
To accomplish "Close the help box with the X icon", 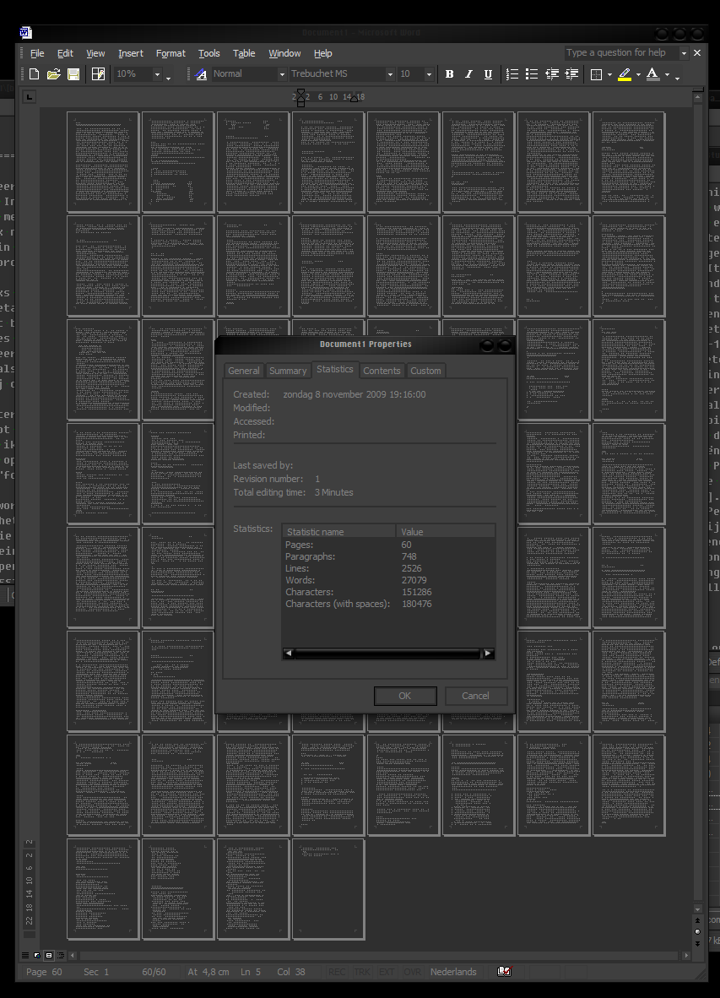I will point(697,53).
